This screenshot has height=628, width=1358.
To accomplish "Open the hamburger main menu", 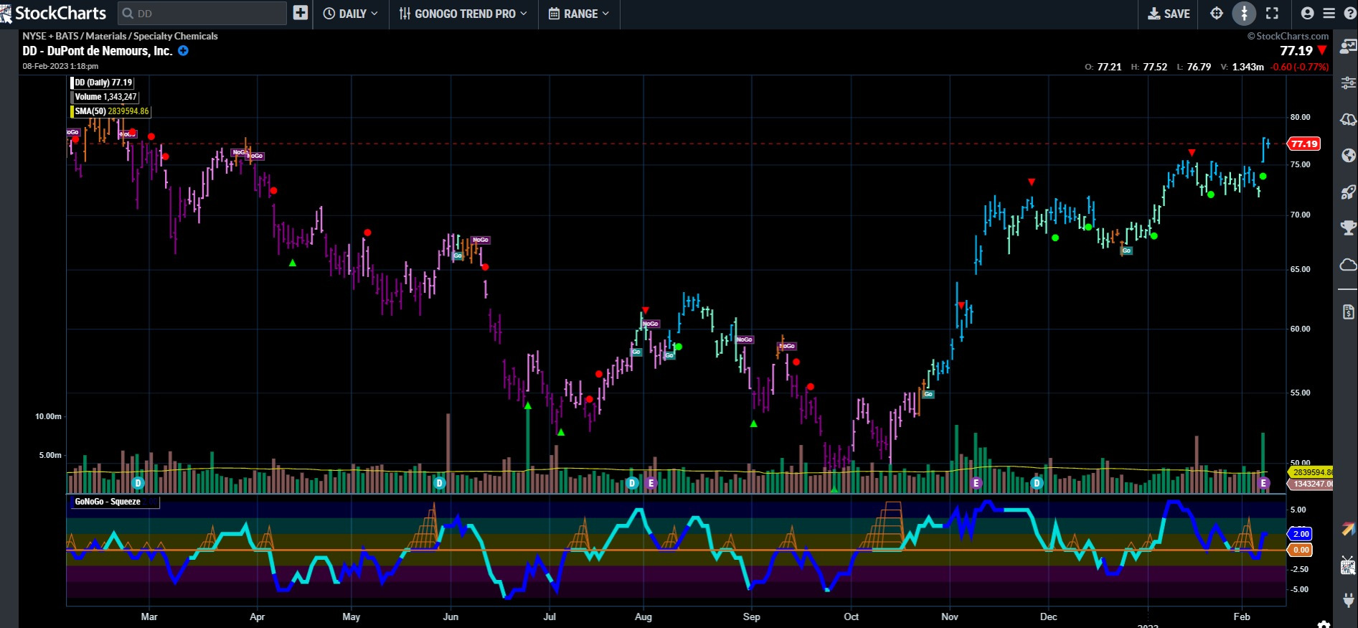I will pyautogui.click(x=1329, y=14).
